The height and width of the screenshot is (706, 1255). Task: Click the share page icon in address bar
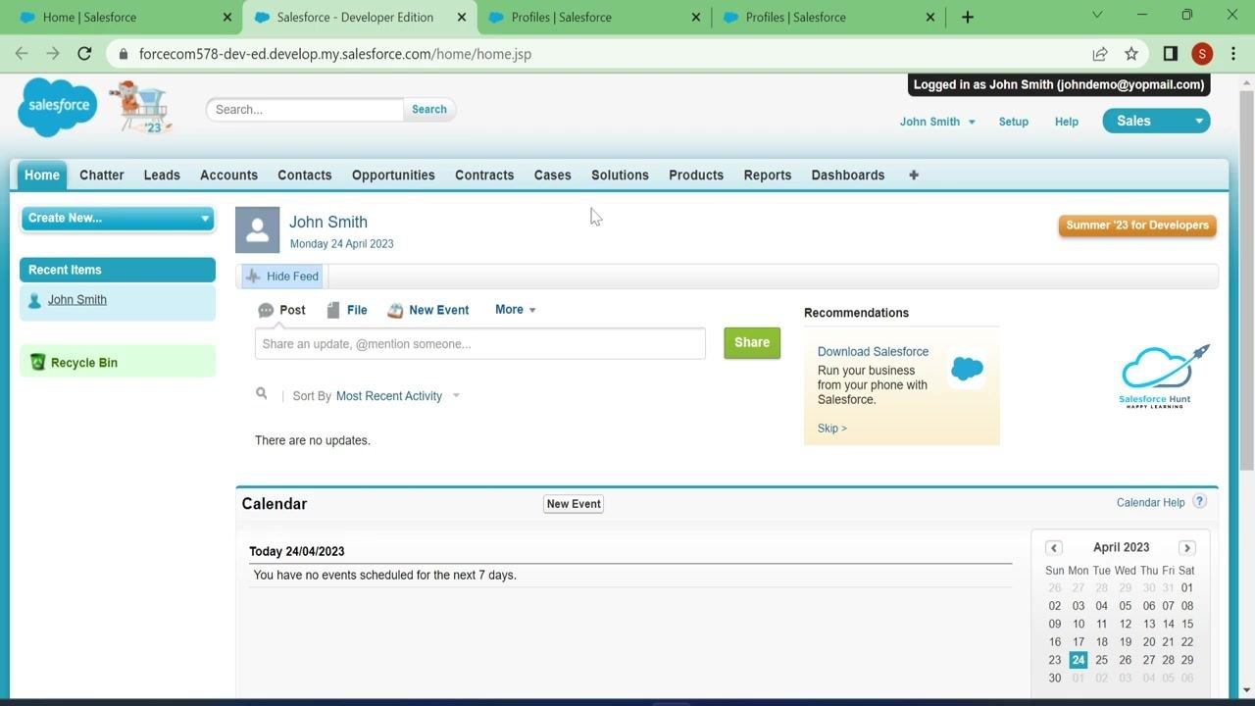pyautogui.click(x=1100, y=54)
